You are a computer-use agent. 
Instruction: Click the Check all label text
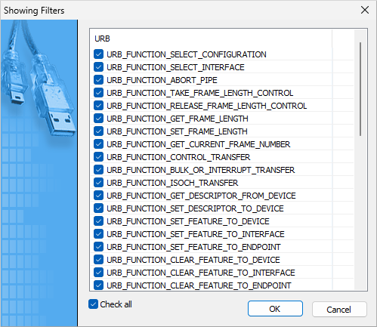coord(116,304)
